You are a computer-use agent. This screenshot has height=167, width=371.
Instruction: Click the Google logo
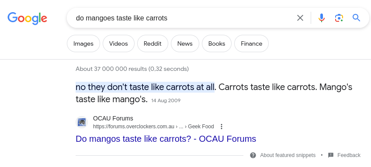coord(27,18)
